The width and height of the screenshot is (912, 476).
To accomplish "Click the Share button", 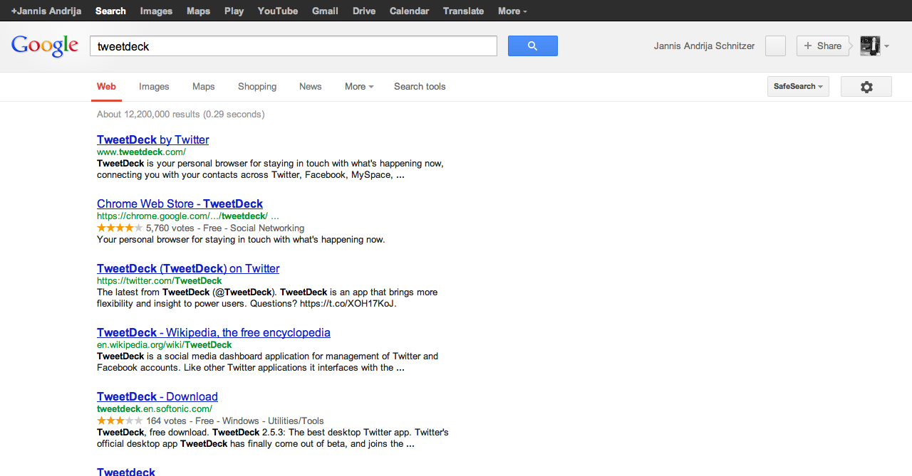I will [x=823, y=46].
